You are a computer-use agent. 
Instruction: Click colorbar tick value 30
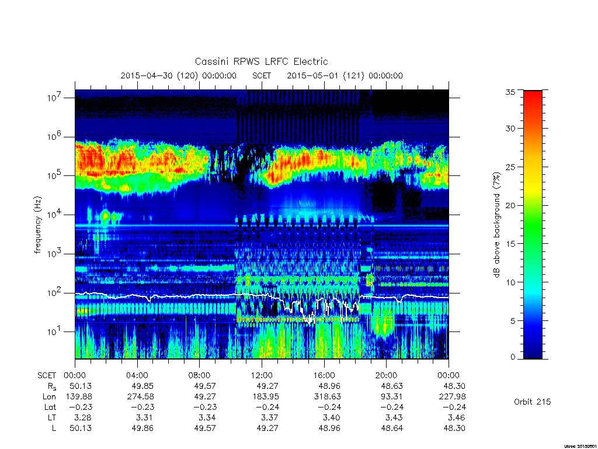click(510, 128)
